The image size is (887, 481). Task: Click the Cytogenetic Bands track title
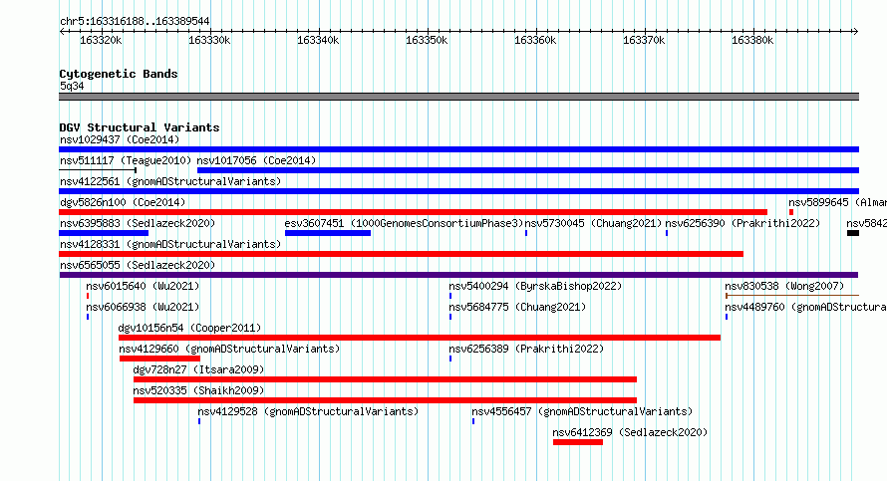pyautogui.click(x=119, y=74)
